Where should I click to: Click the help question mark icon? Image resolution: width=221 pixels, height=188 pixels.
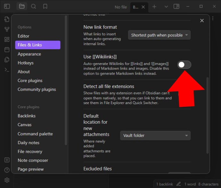tap(7, 170)
